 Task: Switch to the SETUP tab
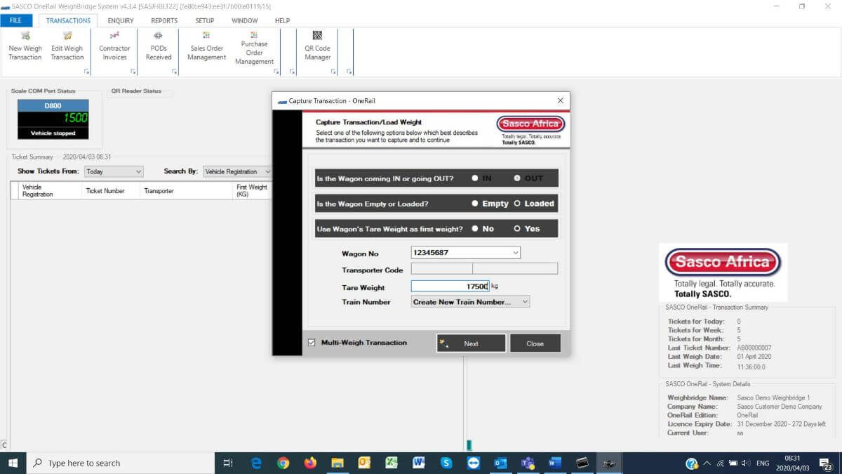205,20
